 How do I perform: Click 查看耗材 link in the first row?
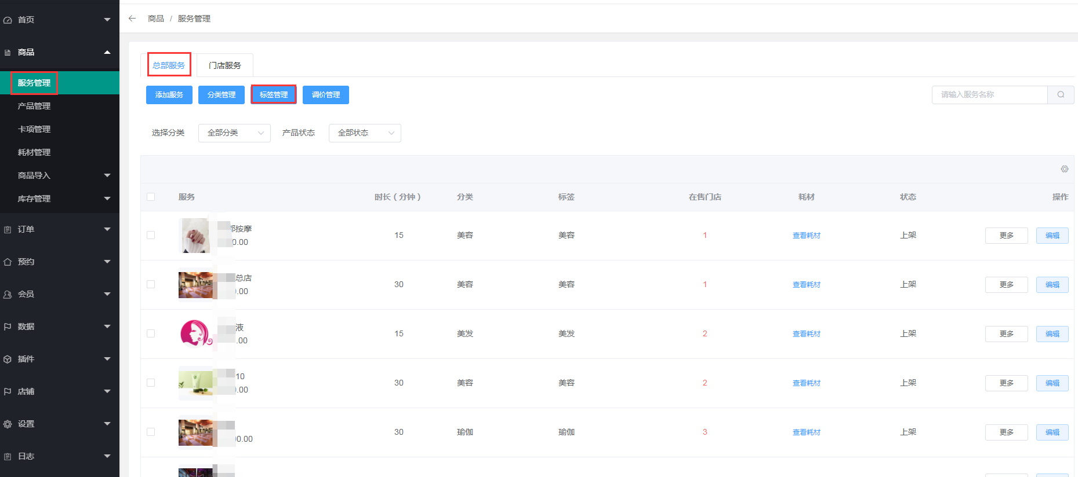pos(806,236)
